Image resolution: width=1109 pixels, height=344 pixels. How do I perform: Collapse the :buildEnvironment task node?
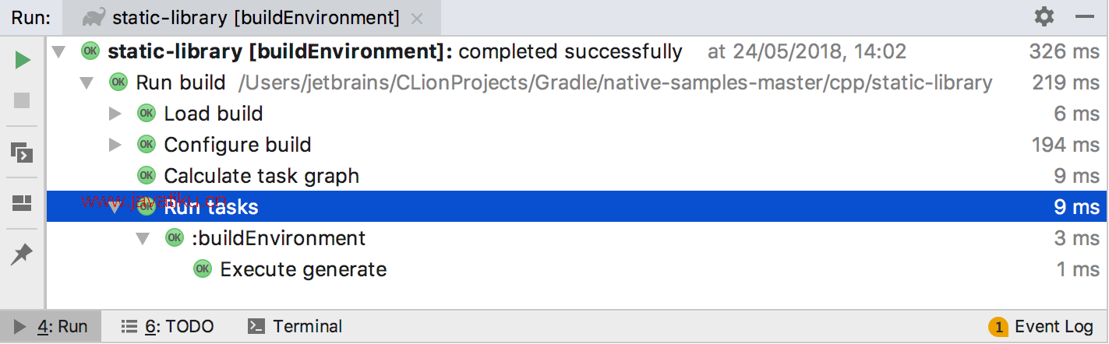[143, 238]
